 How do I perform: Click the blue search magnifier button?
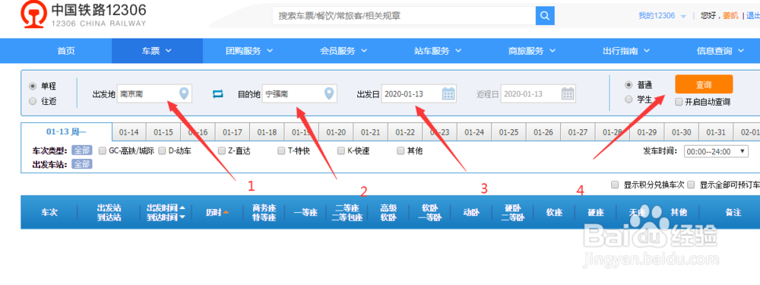click(545, 16)
